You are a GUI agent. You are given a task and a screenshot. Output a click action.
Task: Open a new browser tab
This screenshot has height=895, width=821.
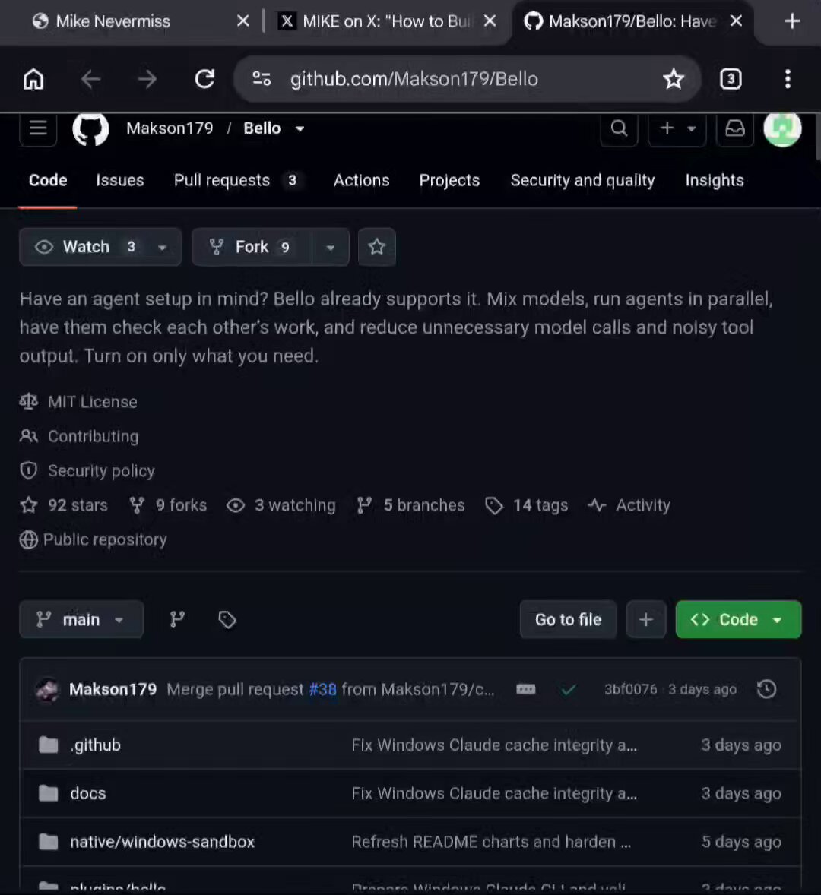coord(792,21)
